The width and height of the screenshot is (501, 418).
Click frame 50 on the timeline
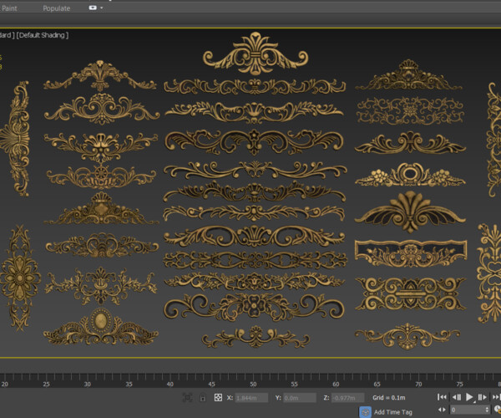click(x=253, y=384)
